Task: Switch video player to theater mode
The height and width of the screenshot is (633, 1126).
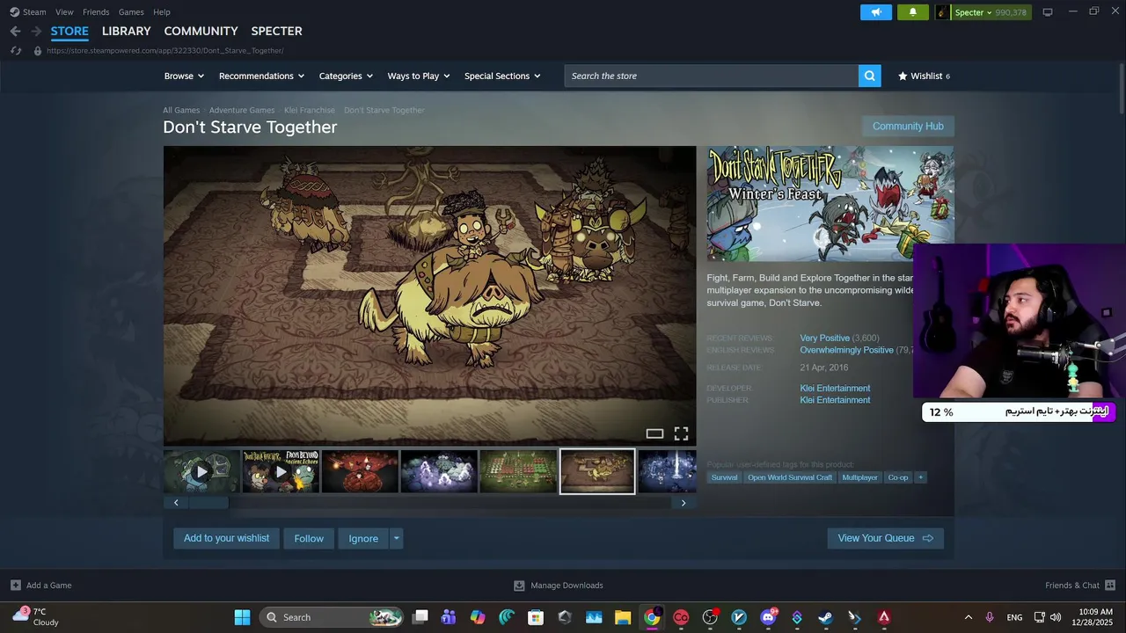Action: tap(654, 433)
